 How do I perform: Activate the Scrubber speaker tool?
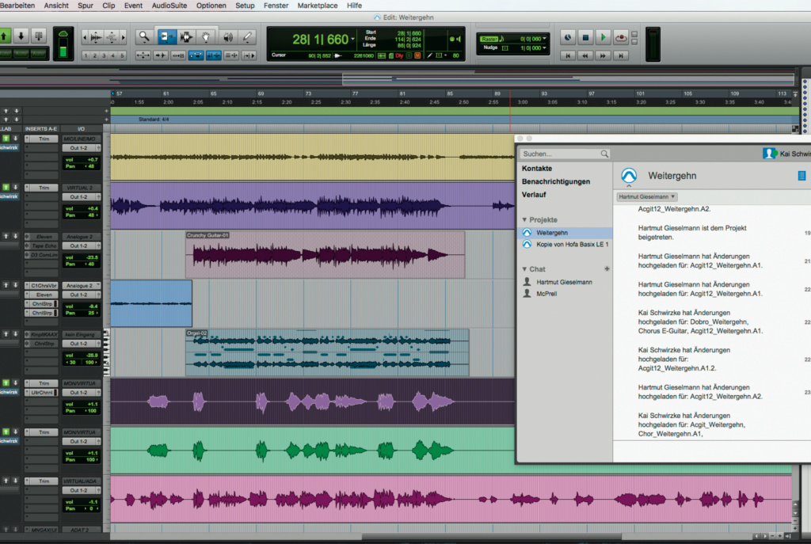click(227, 36)
